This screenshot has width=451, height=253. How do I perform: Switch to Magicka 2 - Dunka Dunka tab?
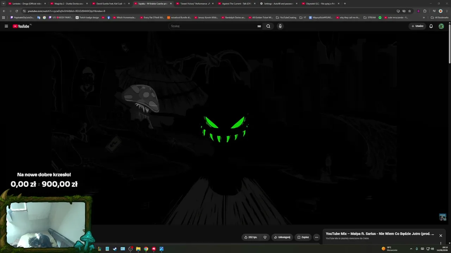pyautogui.click(x=69, y=4)
